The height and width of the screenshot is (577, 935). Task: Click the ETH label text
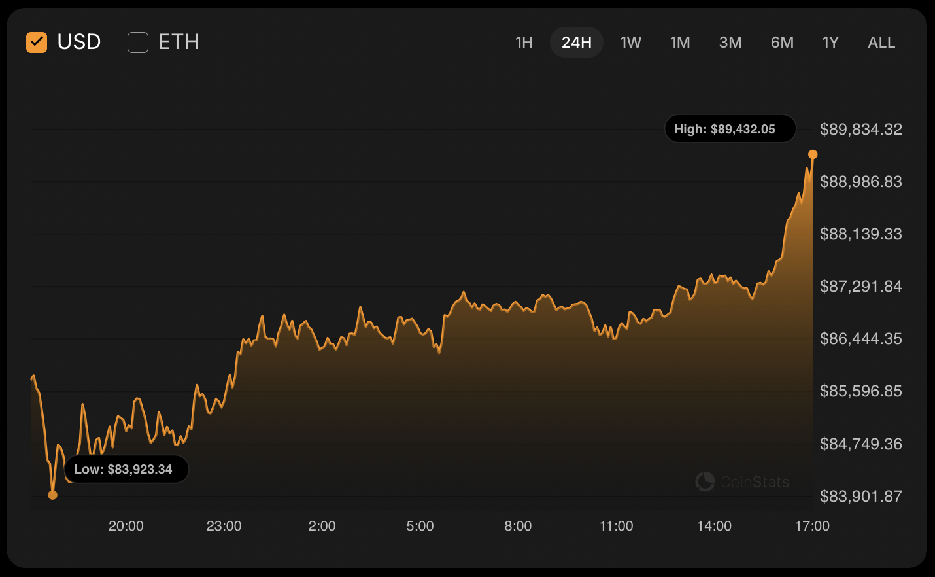pos(178,43)
